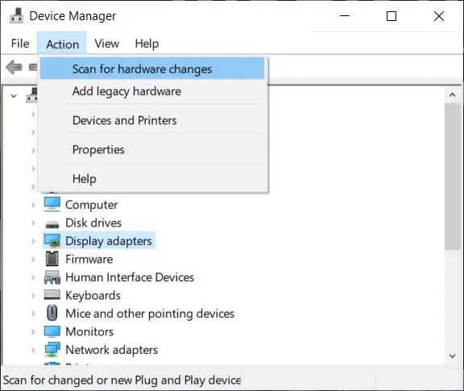
Task: Minimize the Device Manager window
Action: 345,15
